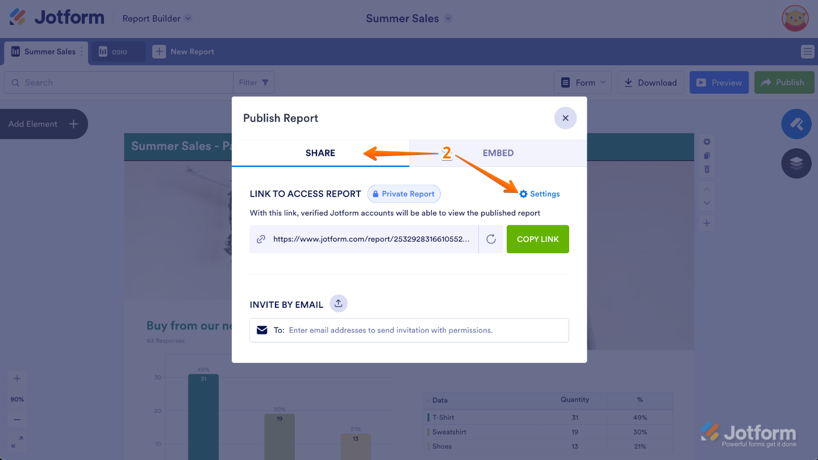
Task: Open the layers panel icon
Action: pos(796,164)
